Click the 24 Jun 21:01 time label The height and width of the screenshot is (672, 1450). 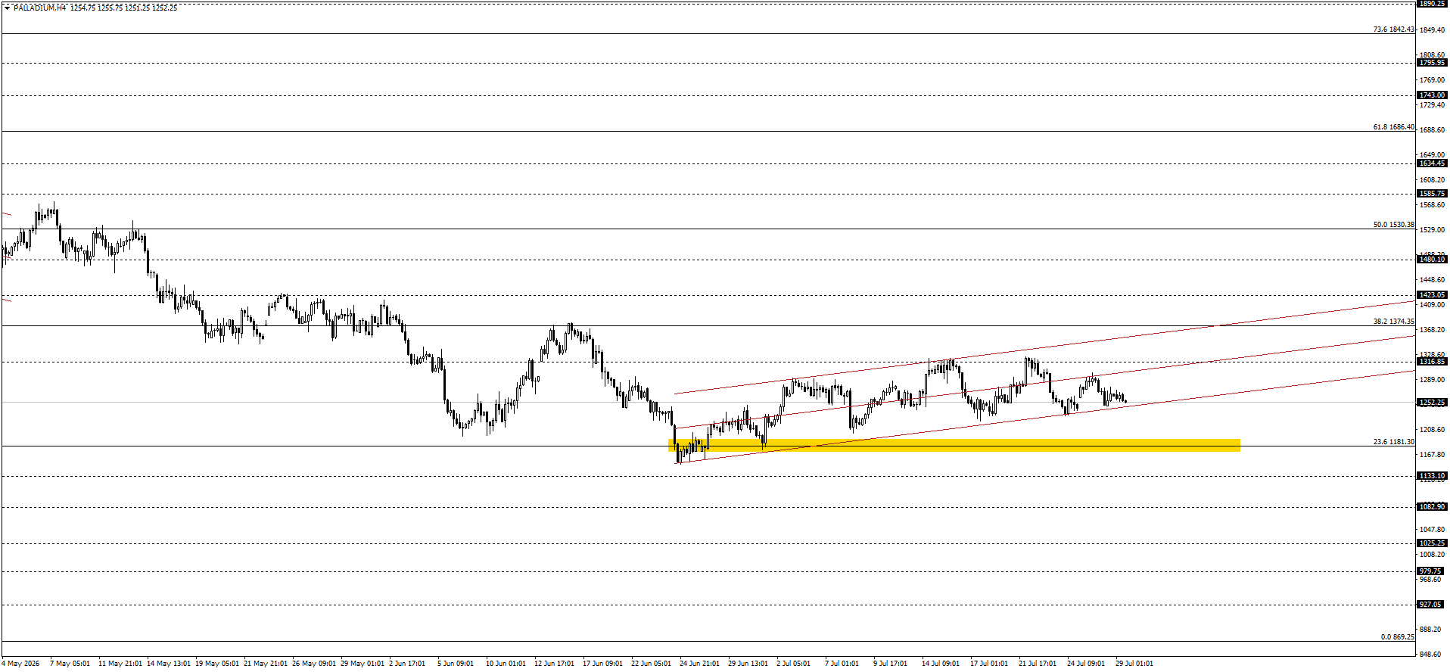pyautogui.click(x=699, y=664)
